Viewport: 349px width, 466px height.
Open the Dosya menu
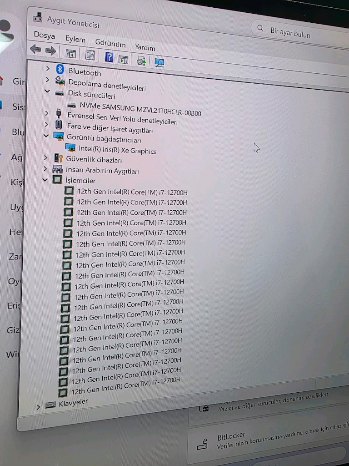(x=44, y=35)
